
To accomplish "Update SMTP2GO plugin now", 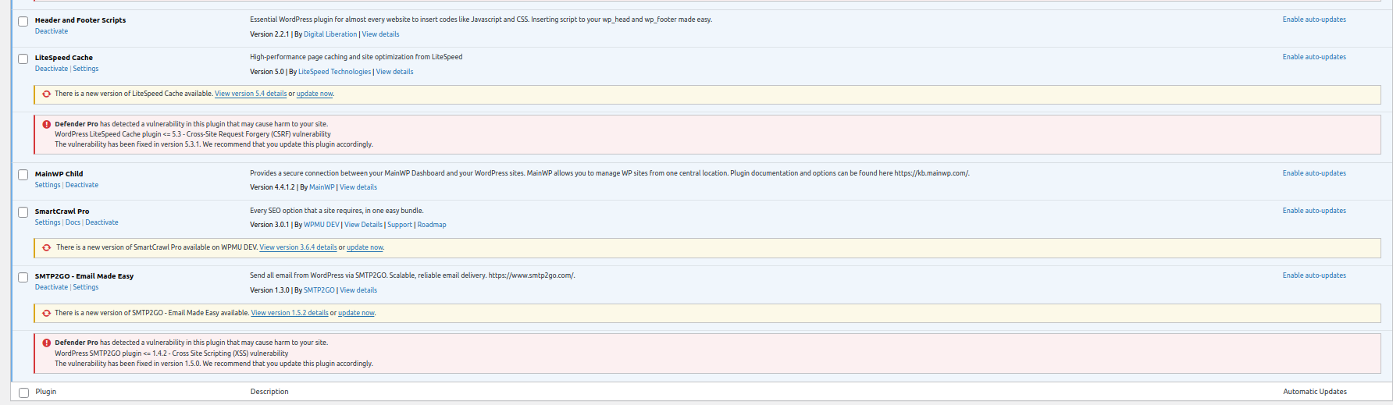I will [x=356, y=313].
